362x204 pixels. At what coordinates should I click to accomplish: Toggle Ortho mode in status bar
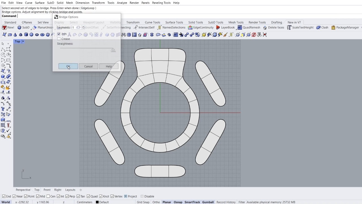[156, 202]
